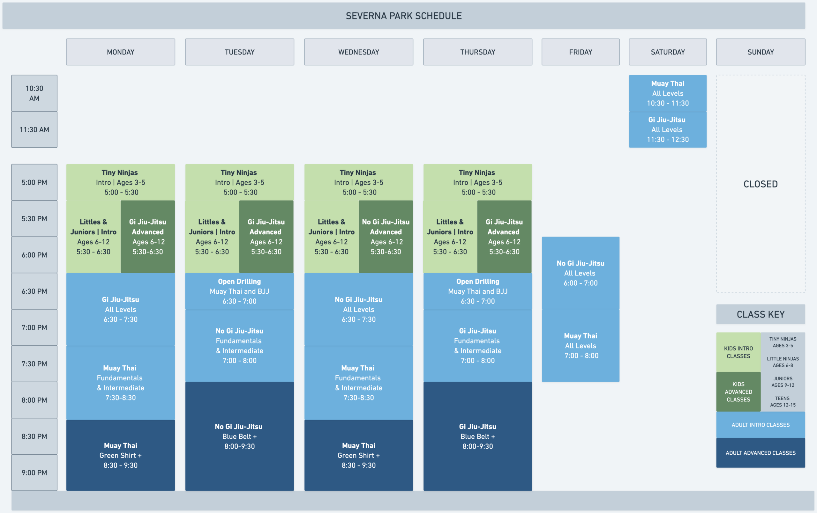
Task: Open Saturday Muay Thai 10:30 - 11:30 class
Action: pos(668,93)
